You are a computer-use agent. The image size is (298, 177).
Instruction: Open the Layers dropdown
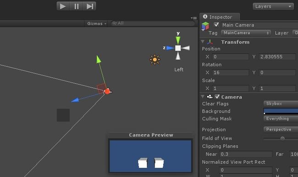pyautogui.click(x=273, y=6)
